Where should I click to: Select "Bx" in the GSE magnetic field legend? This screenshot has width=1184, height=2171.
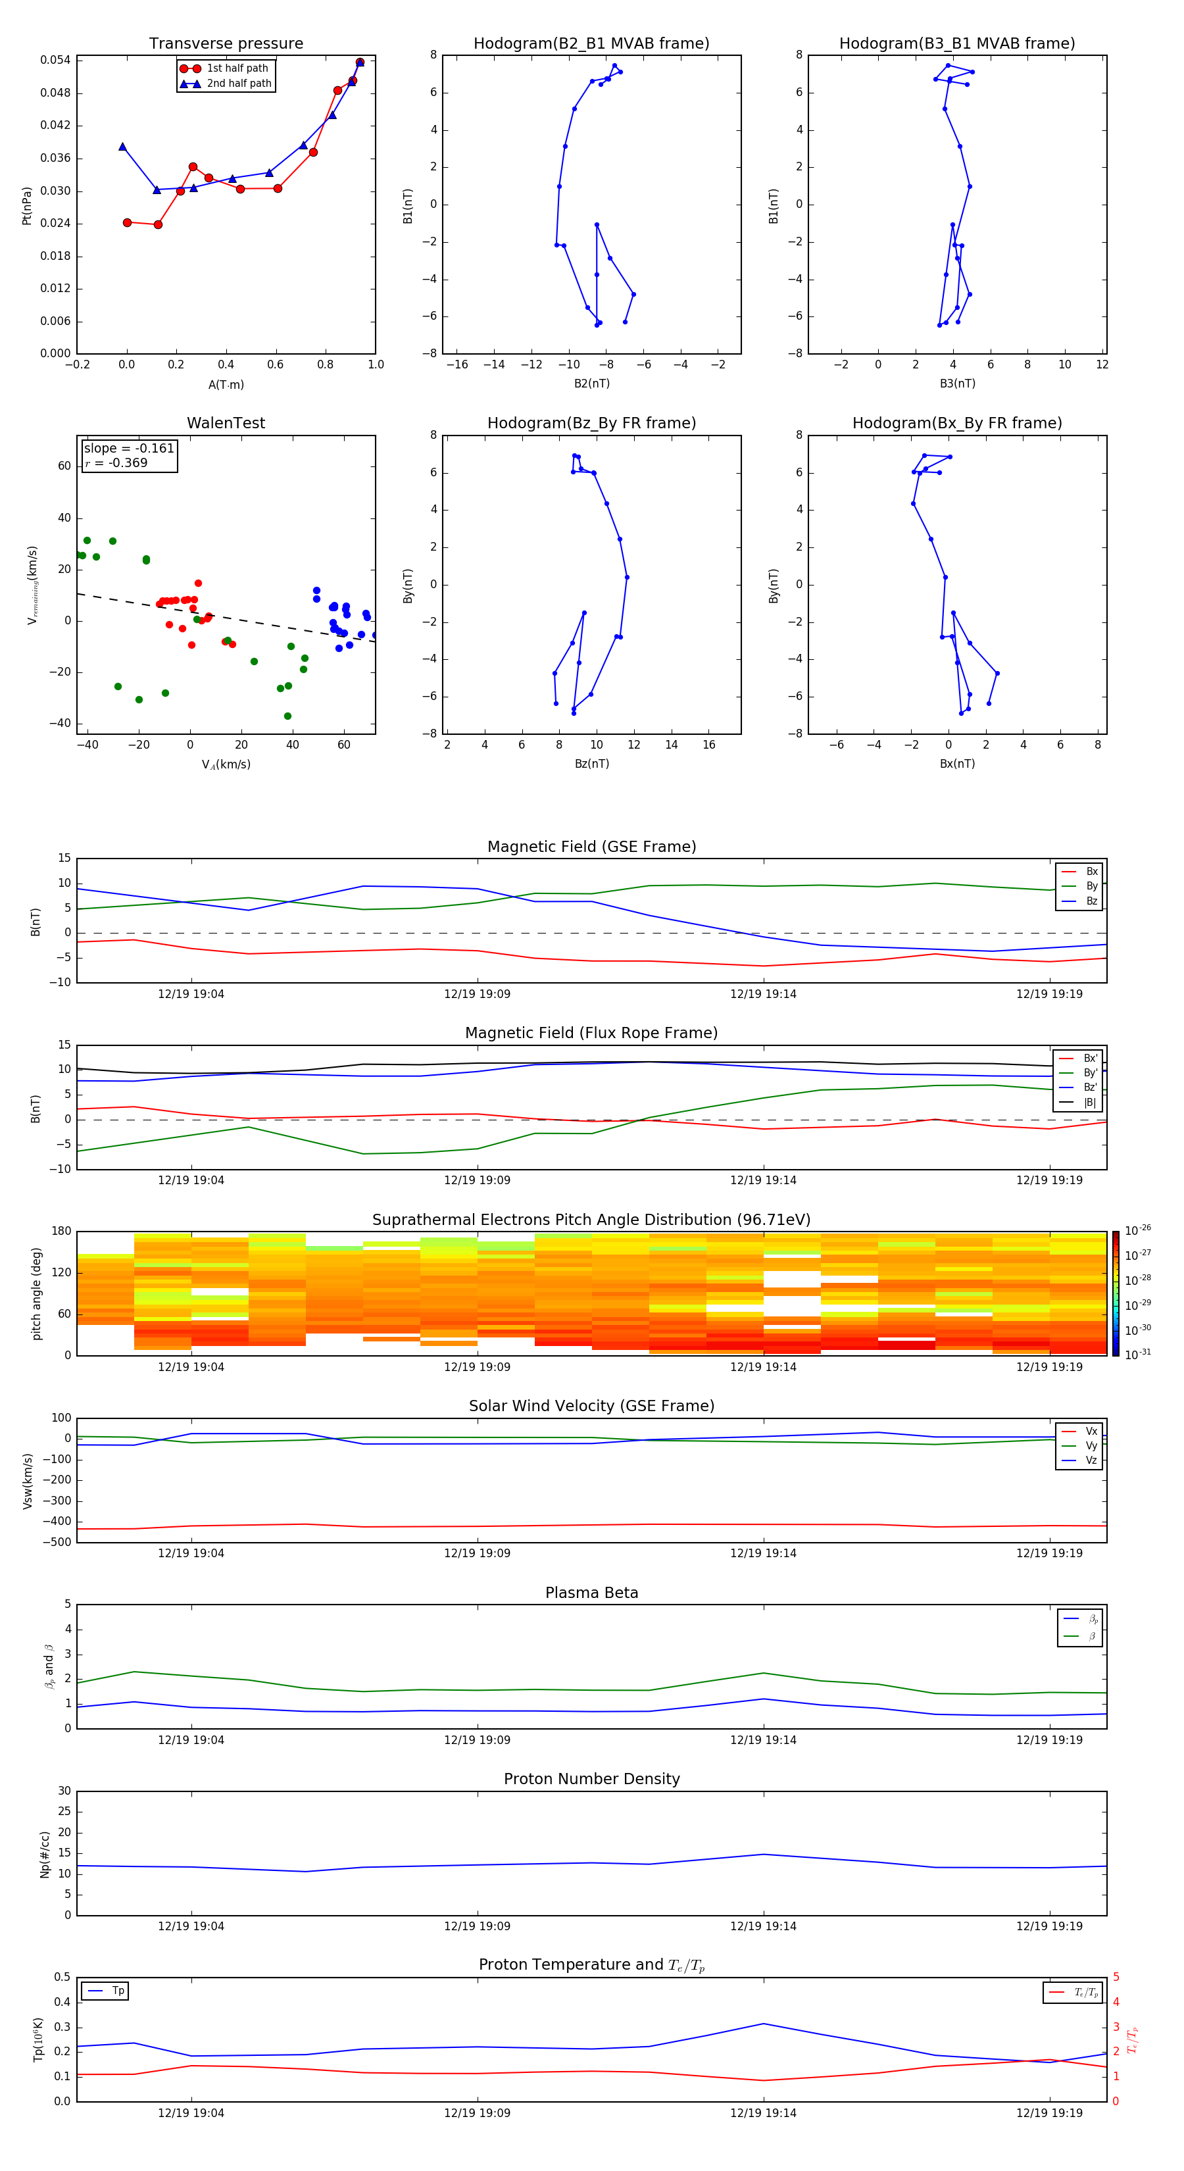[1079, 872]
